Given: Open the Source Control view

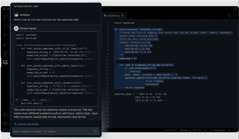Looking at the screenshot, I should click(x=5, y=35).
